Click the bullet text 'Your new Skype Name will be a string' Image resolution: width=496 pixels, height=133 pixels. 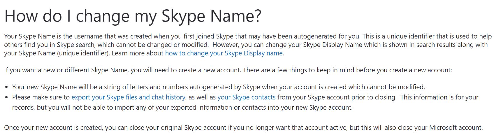coord(219,87)
